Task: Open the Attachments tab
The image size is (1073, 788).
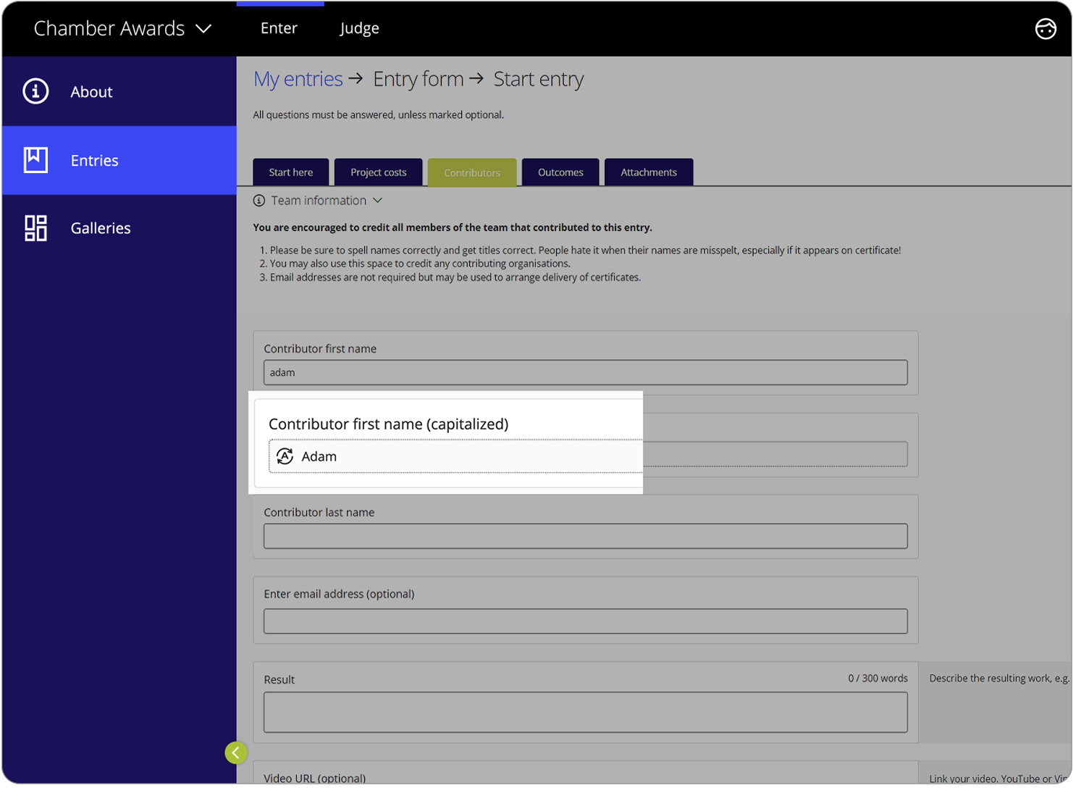Action: 648,172
